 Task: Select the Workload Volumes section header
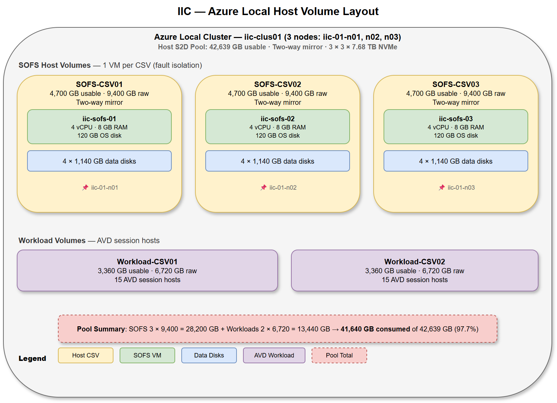point(52,240)
